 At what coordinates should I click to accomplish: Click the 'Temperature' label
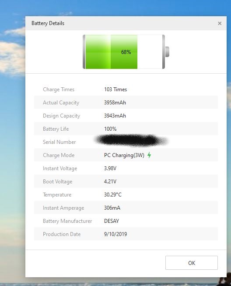(x=57, y=195)
